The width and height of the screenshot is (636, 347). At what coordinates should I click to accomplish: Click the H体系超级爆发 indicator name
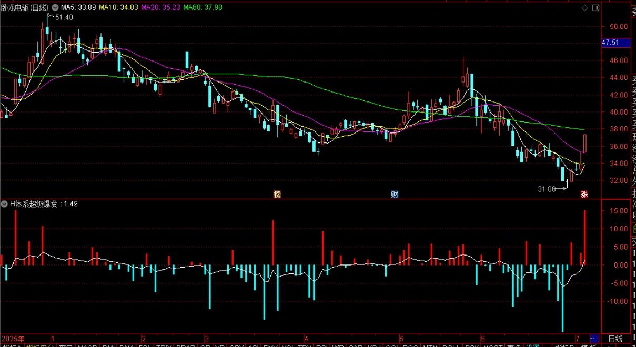pyautogui.click(x=34, y=203)
